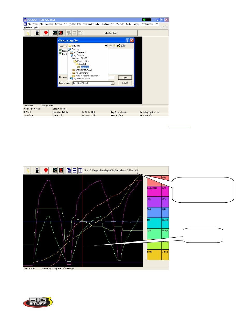Select the BigStu file in the dialog file list
247x320 pixels.
pyautogui.click(x=63, y=51)
